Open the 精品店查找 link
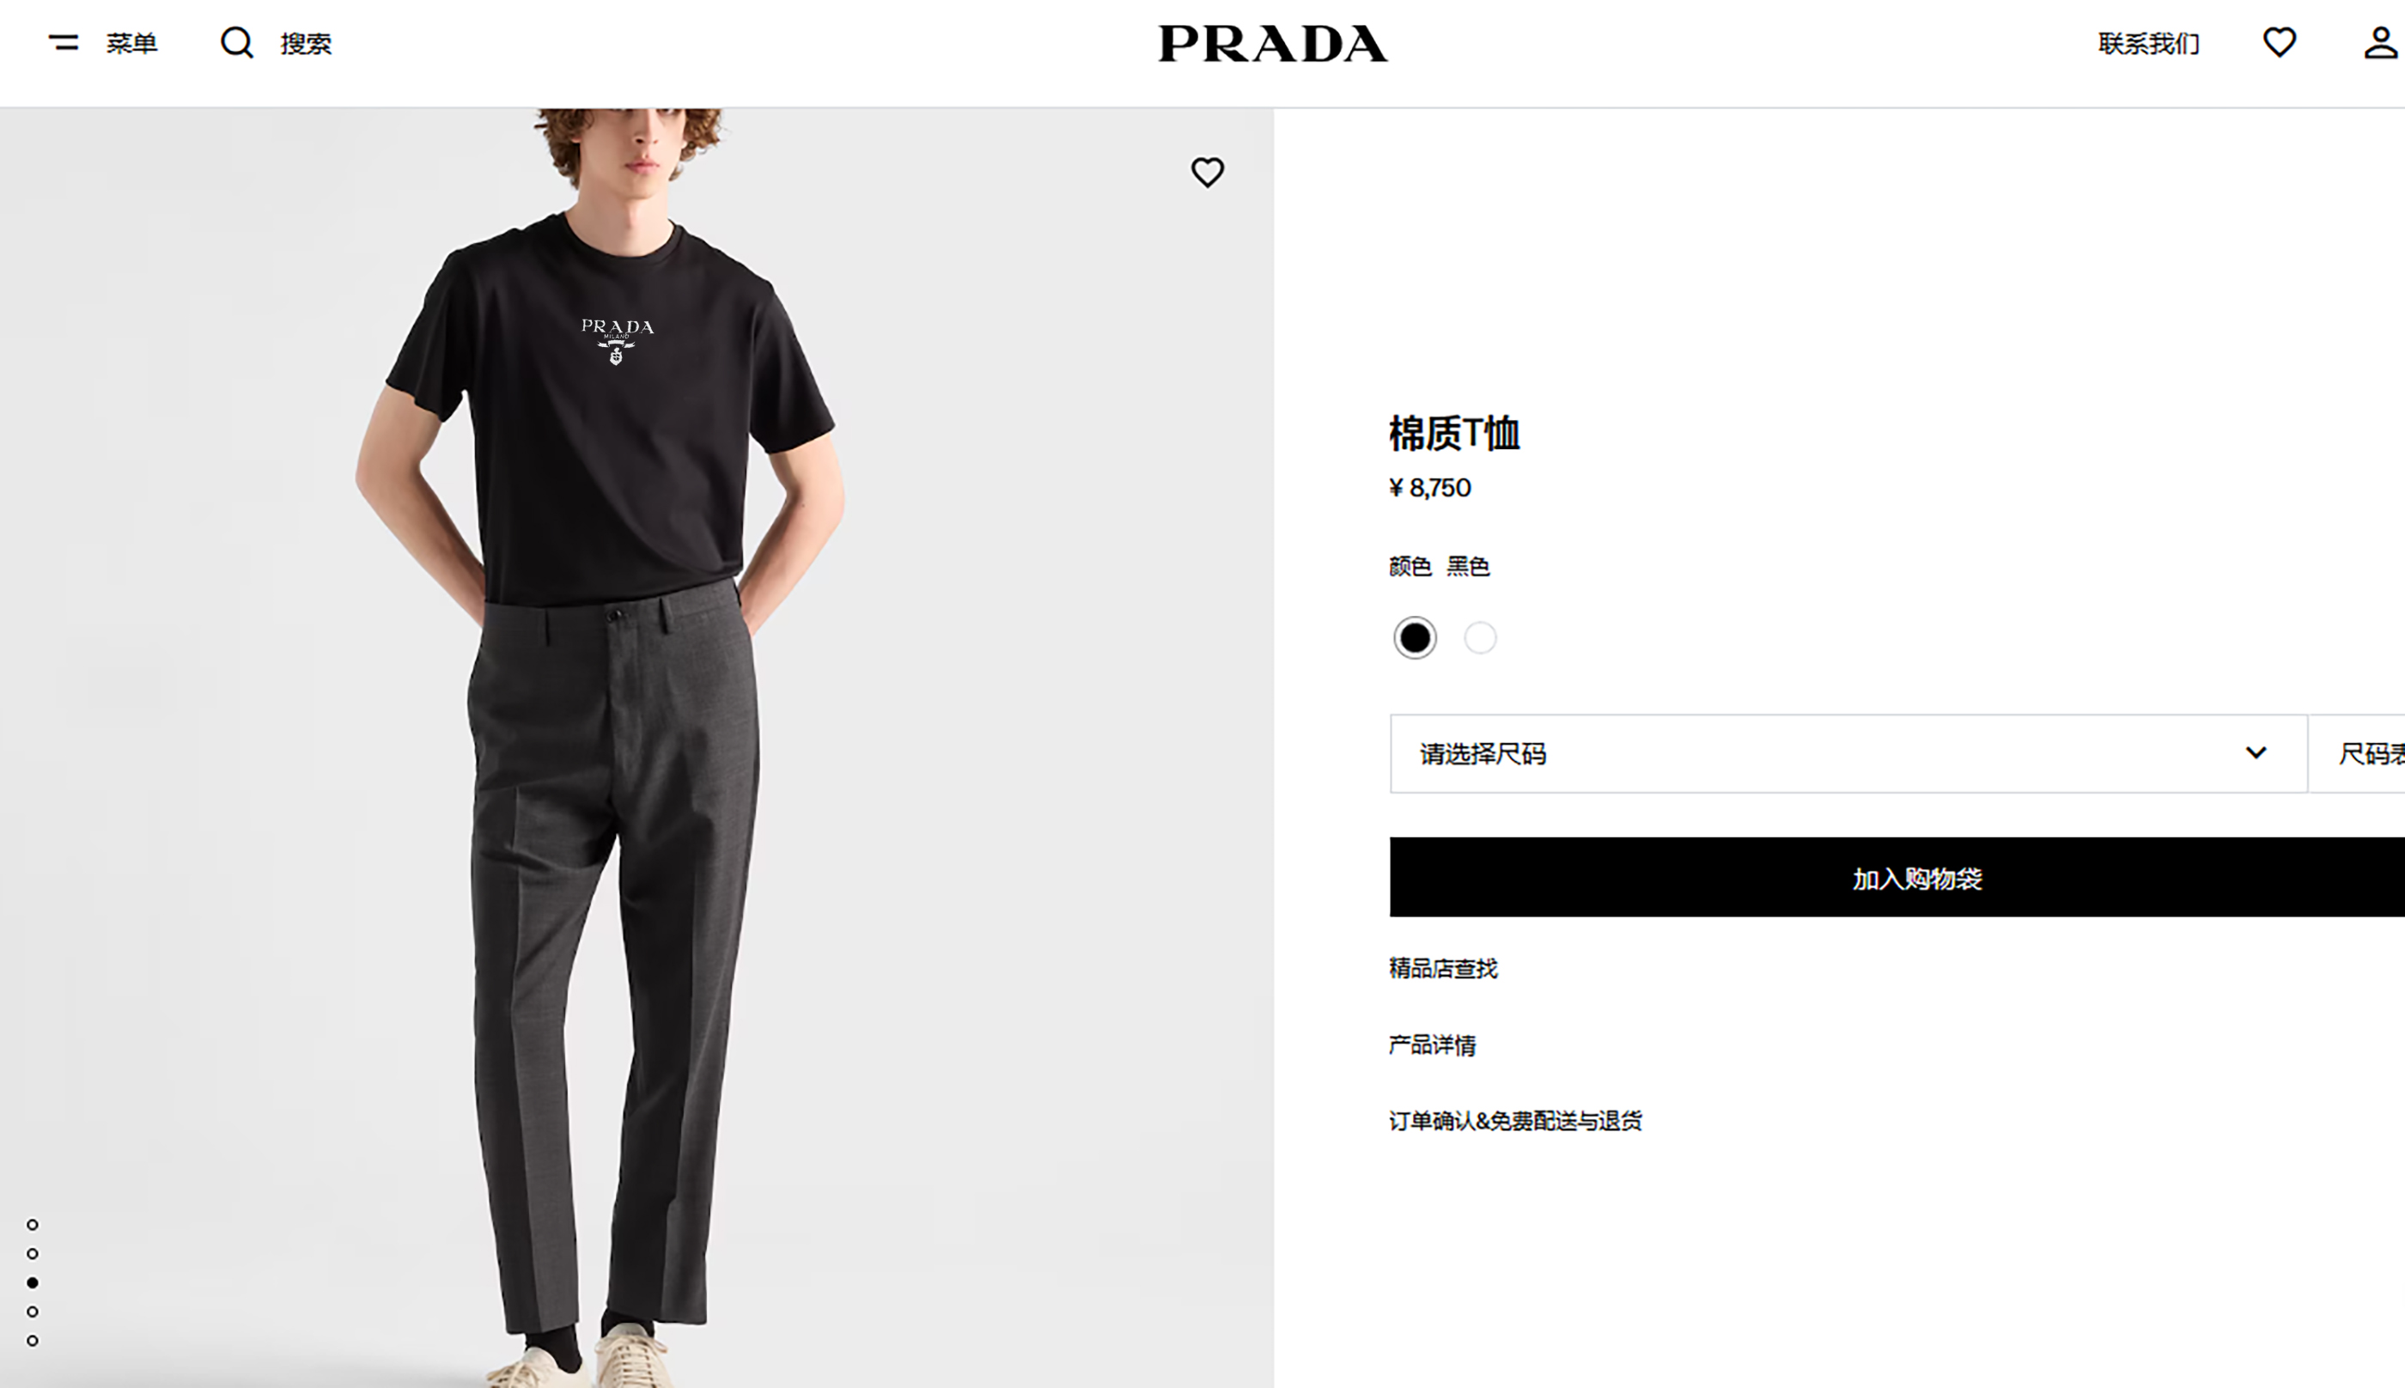This screenshot has width=2405, height=1388. pos(1442,969)
